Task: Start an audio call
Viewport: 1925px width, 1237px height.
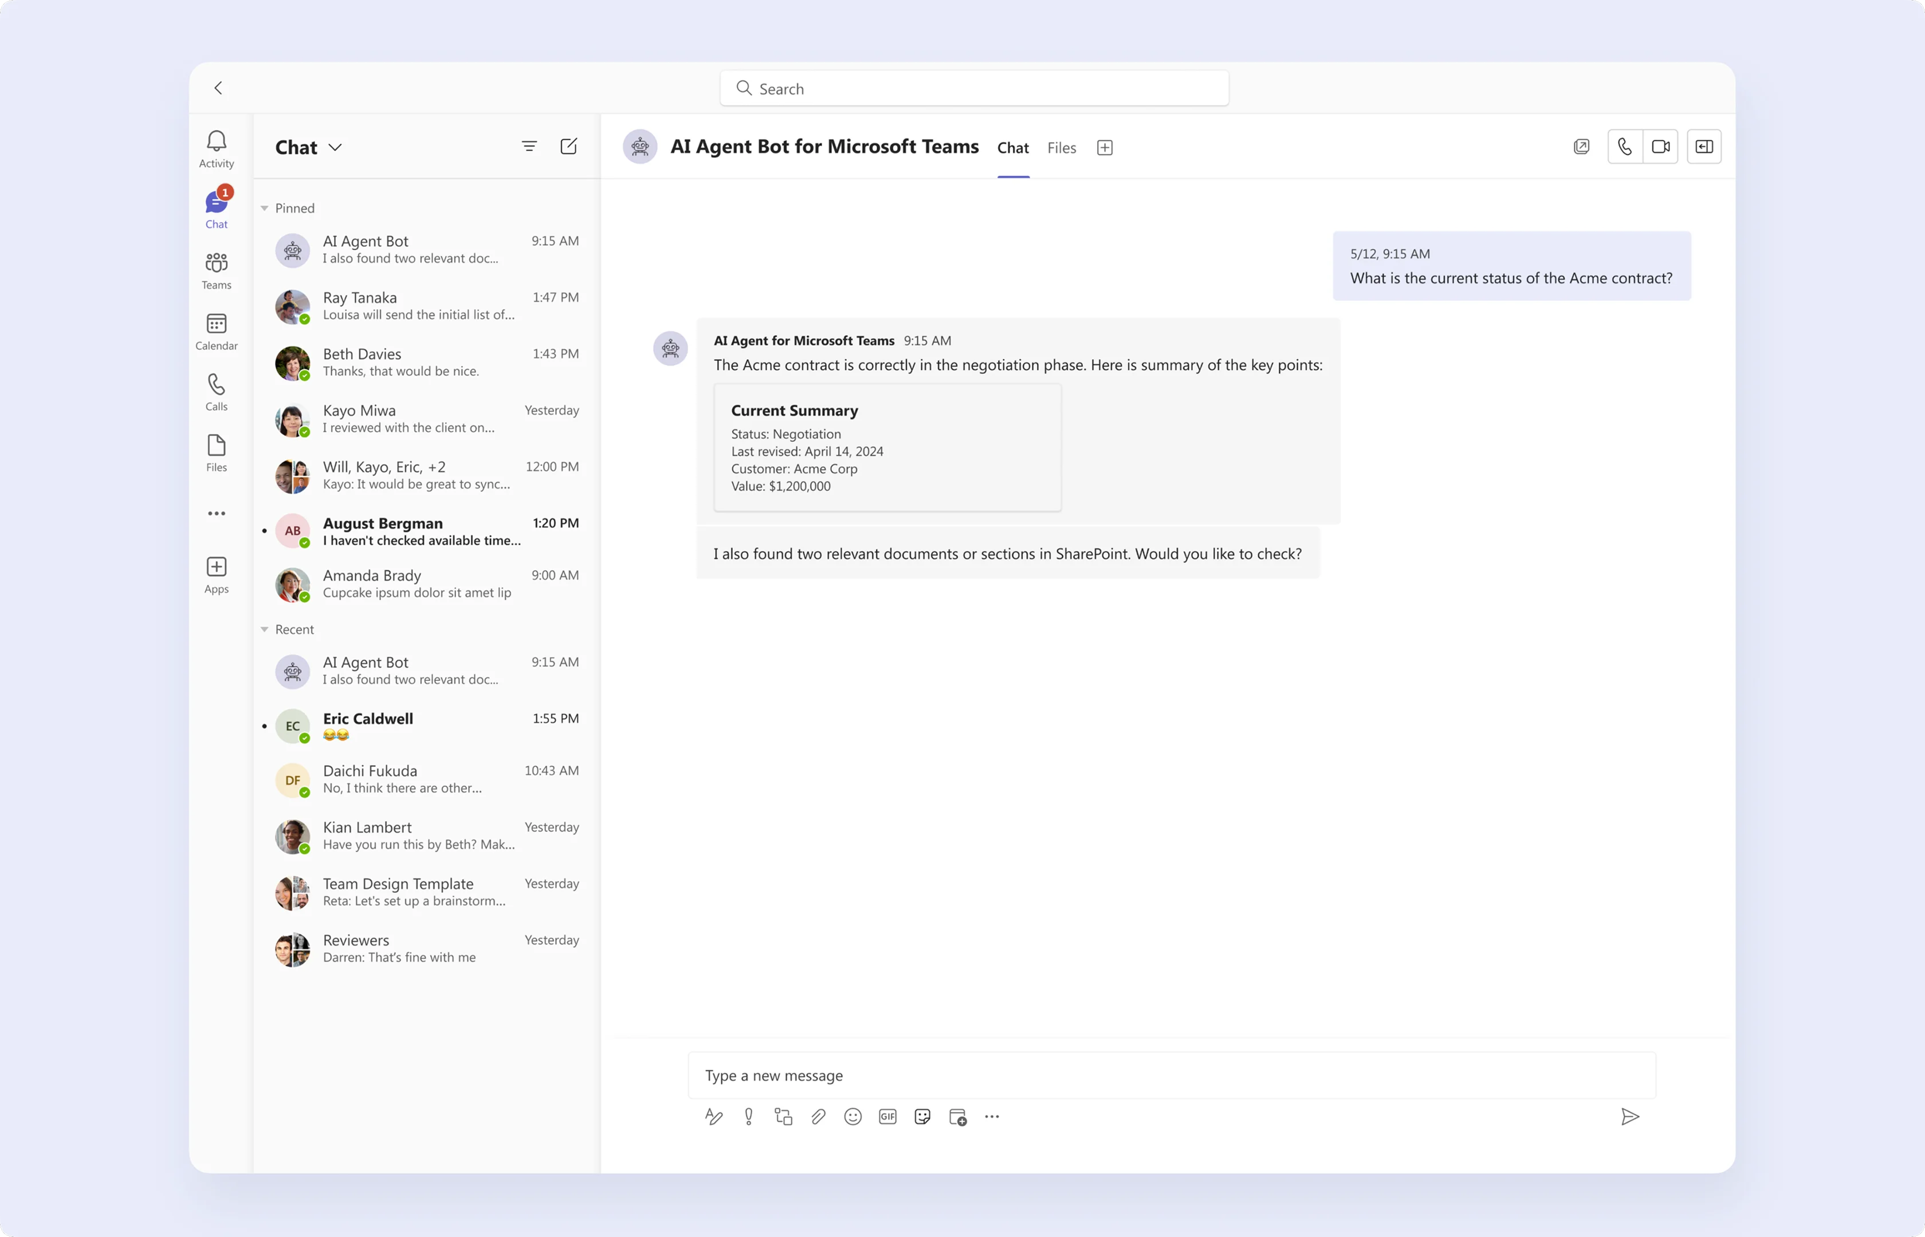Action: (x=1625, y=146)
